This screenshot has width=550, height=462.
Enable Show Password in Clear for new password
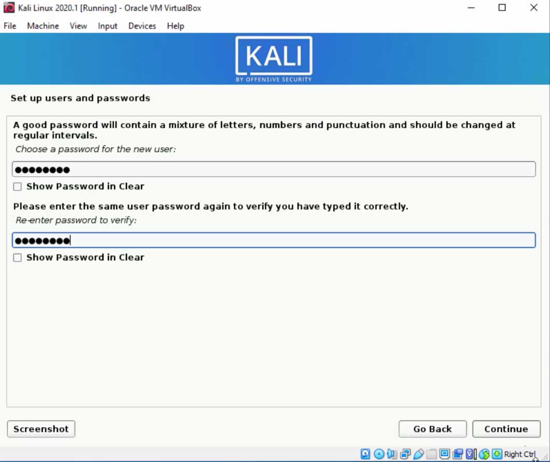click(17, 187)
